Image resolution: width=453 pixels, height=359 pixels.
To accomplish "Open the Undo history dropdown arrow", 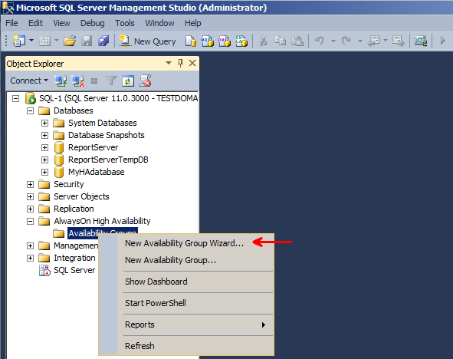I will coord(333,41).
